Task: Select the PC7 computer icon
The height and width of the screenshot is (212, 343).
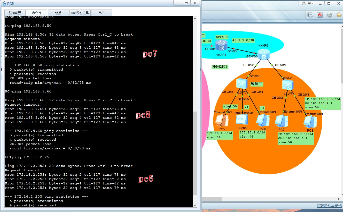Action: pos(281,121)
